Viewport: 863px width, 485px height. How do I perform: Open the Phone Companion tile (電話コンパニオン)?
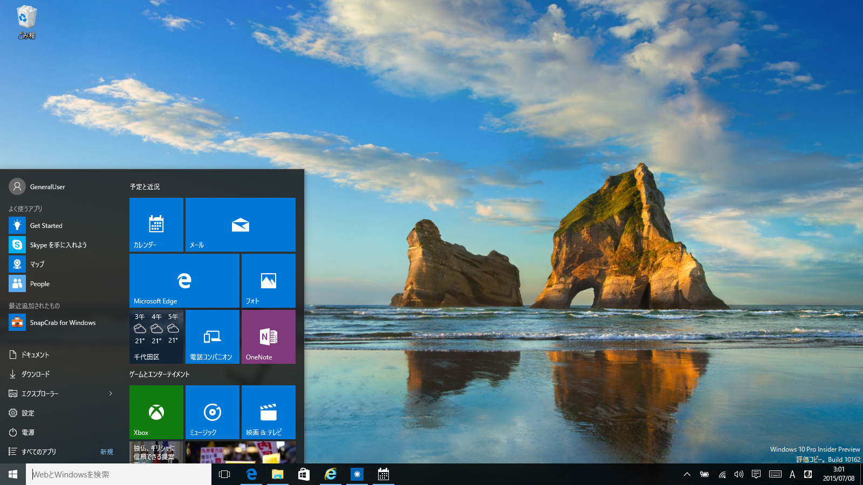[x=212, y=337]
